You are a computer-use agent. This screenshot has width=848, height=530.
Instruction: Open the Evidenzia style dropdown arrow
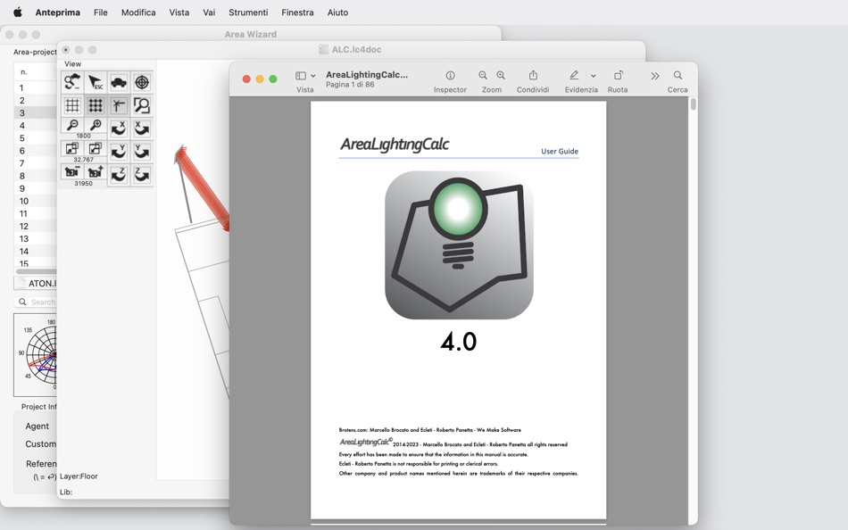click(x=594, y=76)
